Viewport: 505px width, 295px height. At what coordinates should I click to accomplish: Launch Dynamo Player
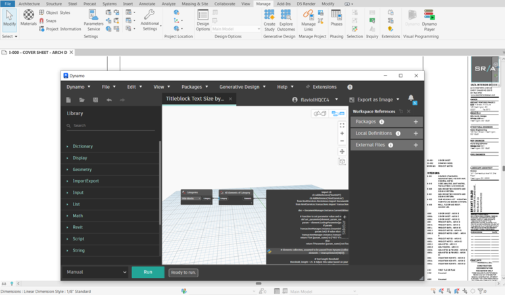tap(429, 20)
